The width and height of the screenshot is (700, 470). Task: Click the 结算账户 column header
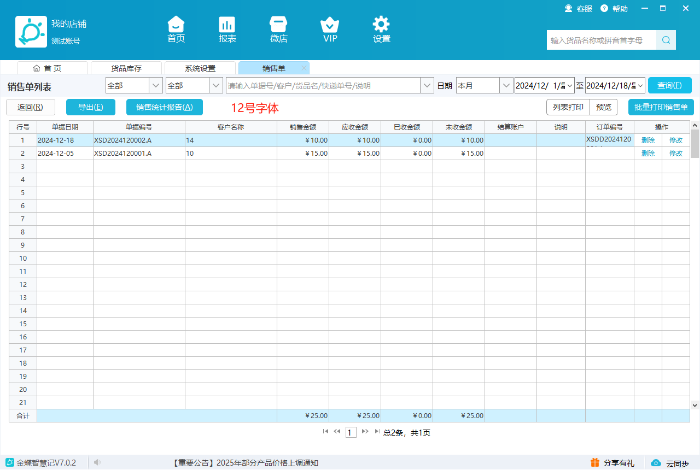coord(511,127)
